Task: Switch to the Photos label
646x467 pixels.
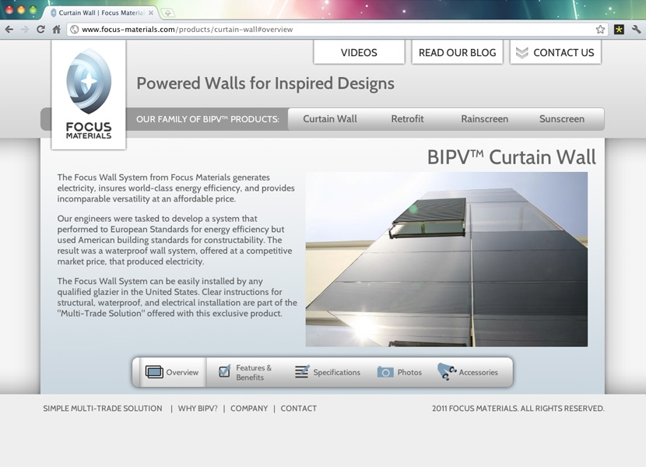Action: point(409,372)
